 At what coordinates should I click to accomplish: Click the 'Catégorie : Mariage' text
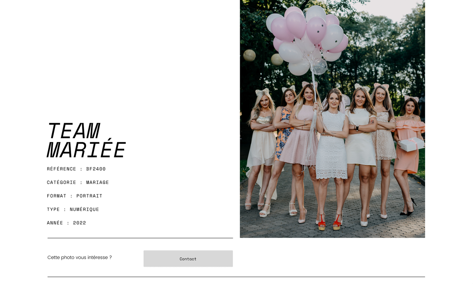click(x=78, y=182)
